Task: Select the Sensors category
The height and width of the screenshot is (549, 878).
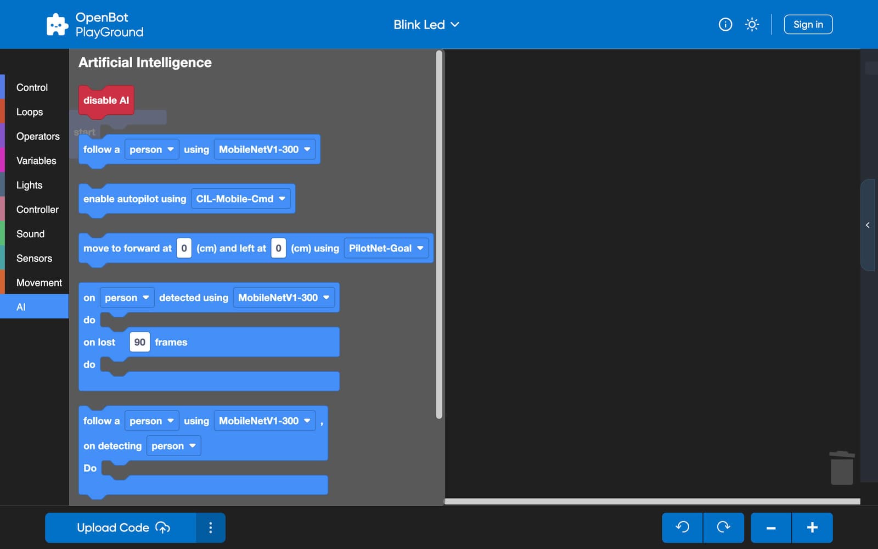Action: click(x=34, y=259)
